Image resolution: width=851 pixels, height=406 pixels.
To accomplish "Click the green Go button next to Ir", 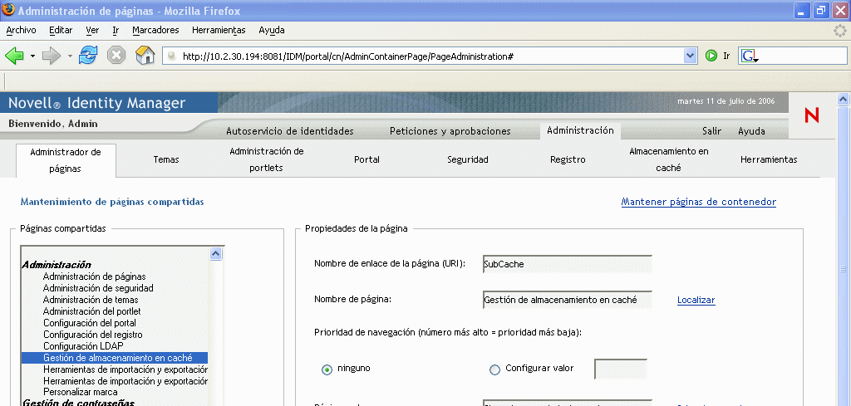I will point(711,56).
